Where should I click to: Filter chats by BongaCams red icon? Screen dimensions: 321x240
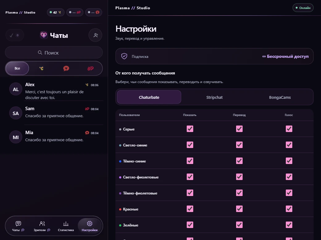[x=66, y=68]
